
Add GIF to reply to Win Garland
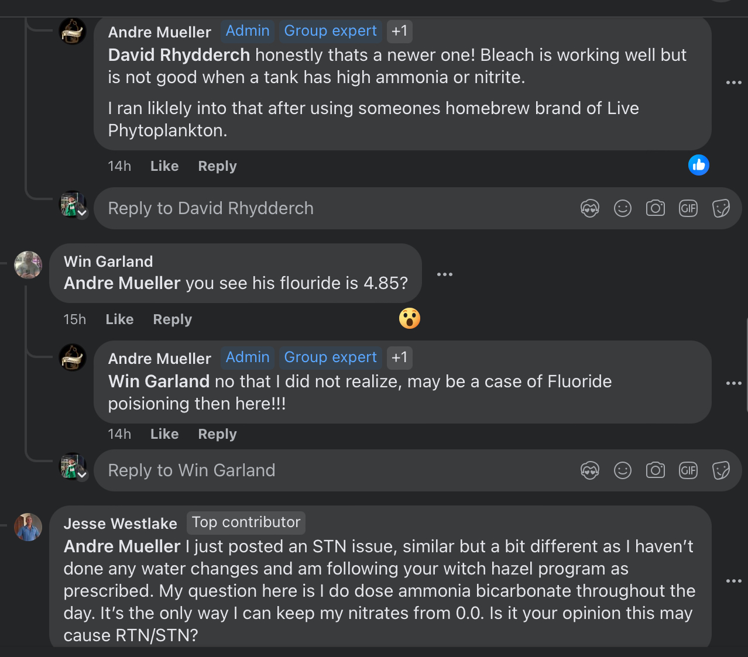point(688,470)
